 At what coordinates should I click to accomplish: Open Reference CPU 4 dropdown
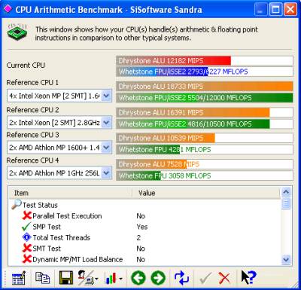pos(107,172)
